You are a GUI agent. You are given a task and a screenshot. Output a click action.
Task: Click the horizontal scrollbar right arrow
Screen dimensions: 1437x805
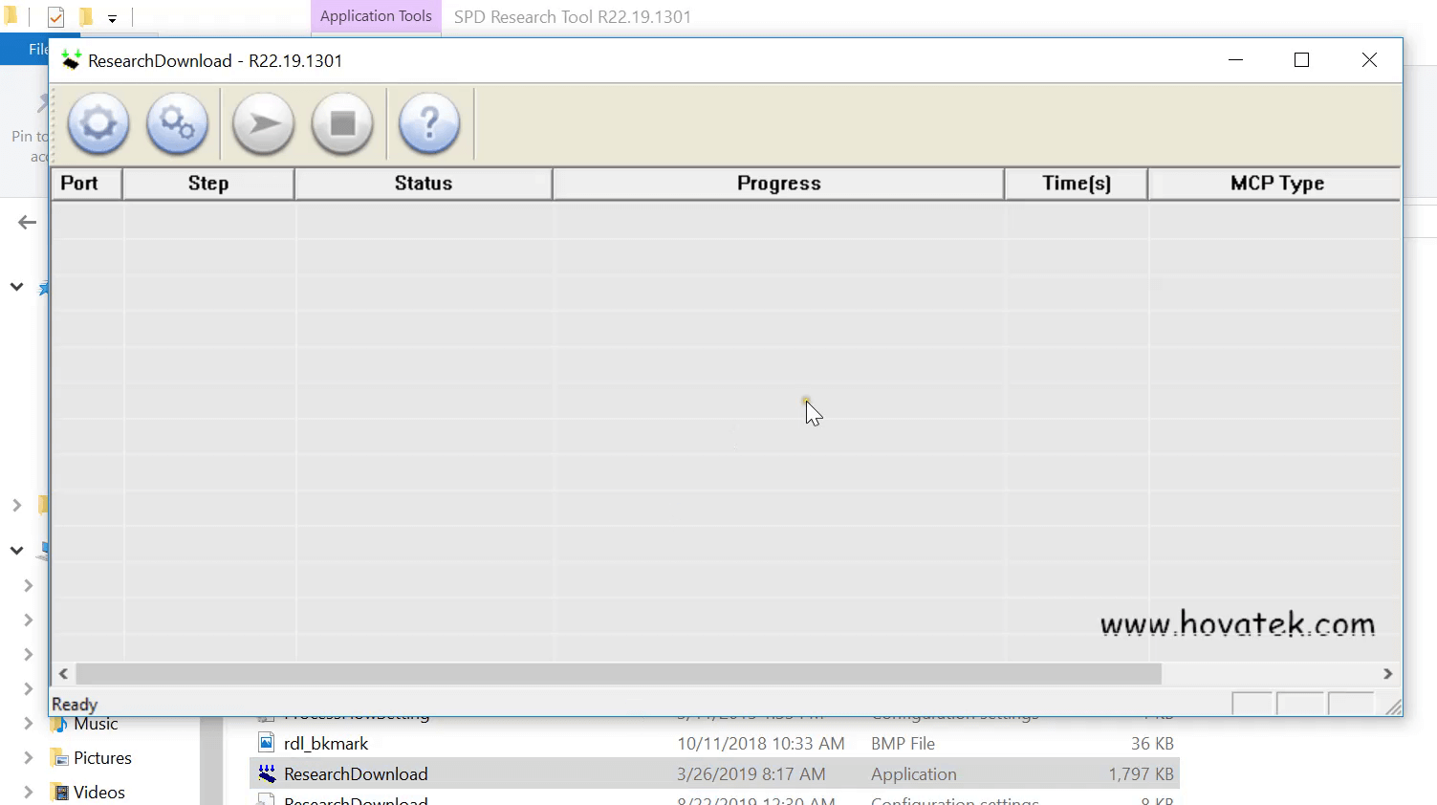pyautogui.click(x=1387, y=674)
